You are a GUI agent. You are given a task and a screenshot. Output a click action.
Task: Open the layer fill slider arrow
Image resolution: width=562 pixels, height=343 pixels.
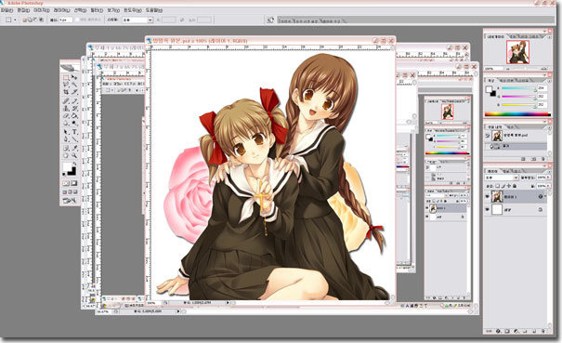point(549,186)
